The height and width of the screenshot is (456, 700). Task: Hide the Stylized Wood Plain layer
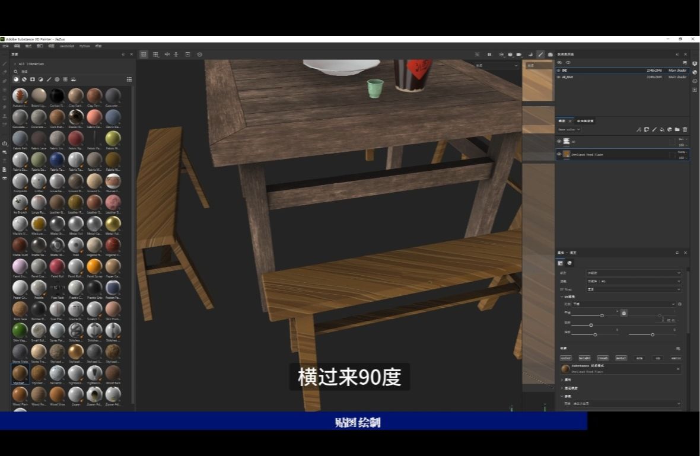pyautogui.click(x=559, y=154)
